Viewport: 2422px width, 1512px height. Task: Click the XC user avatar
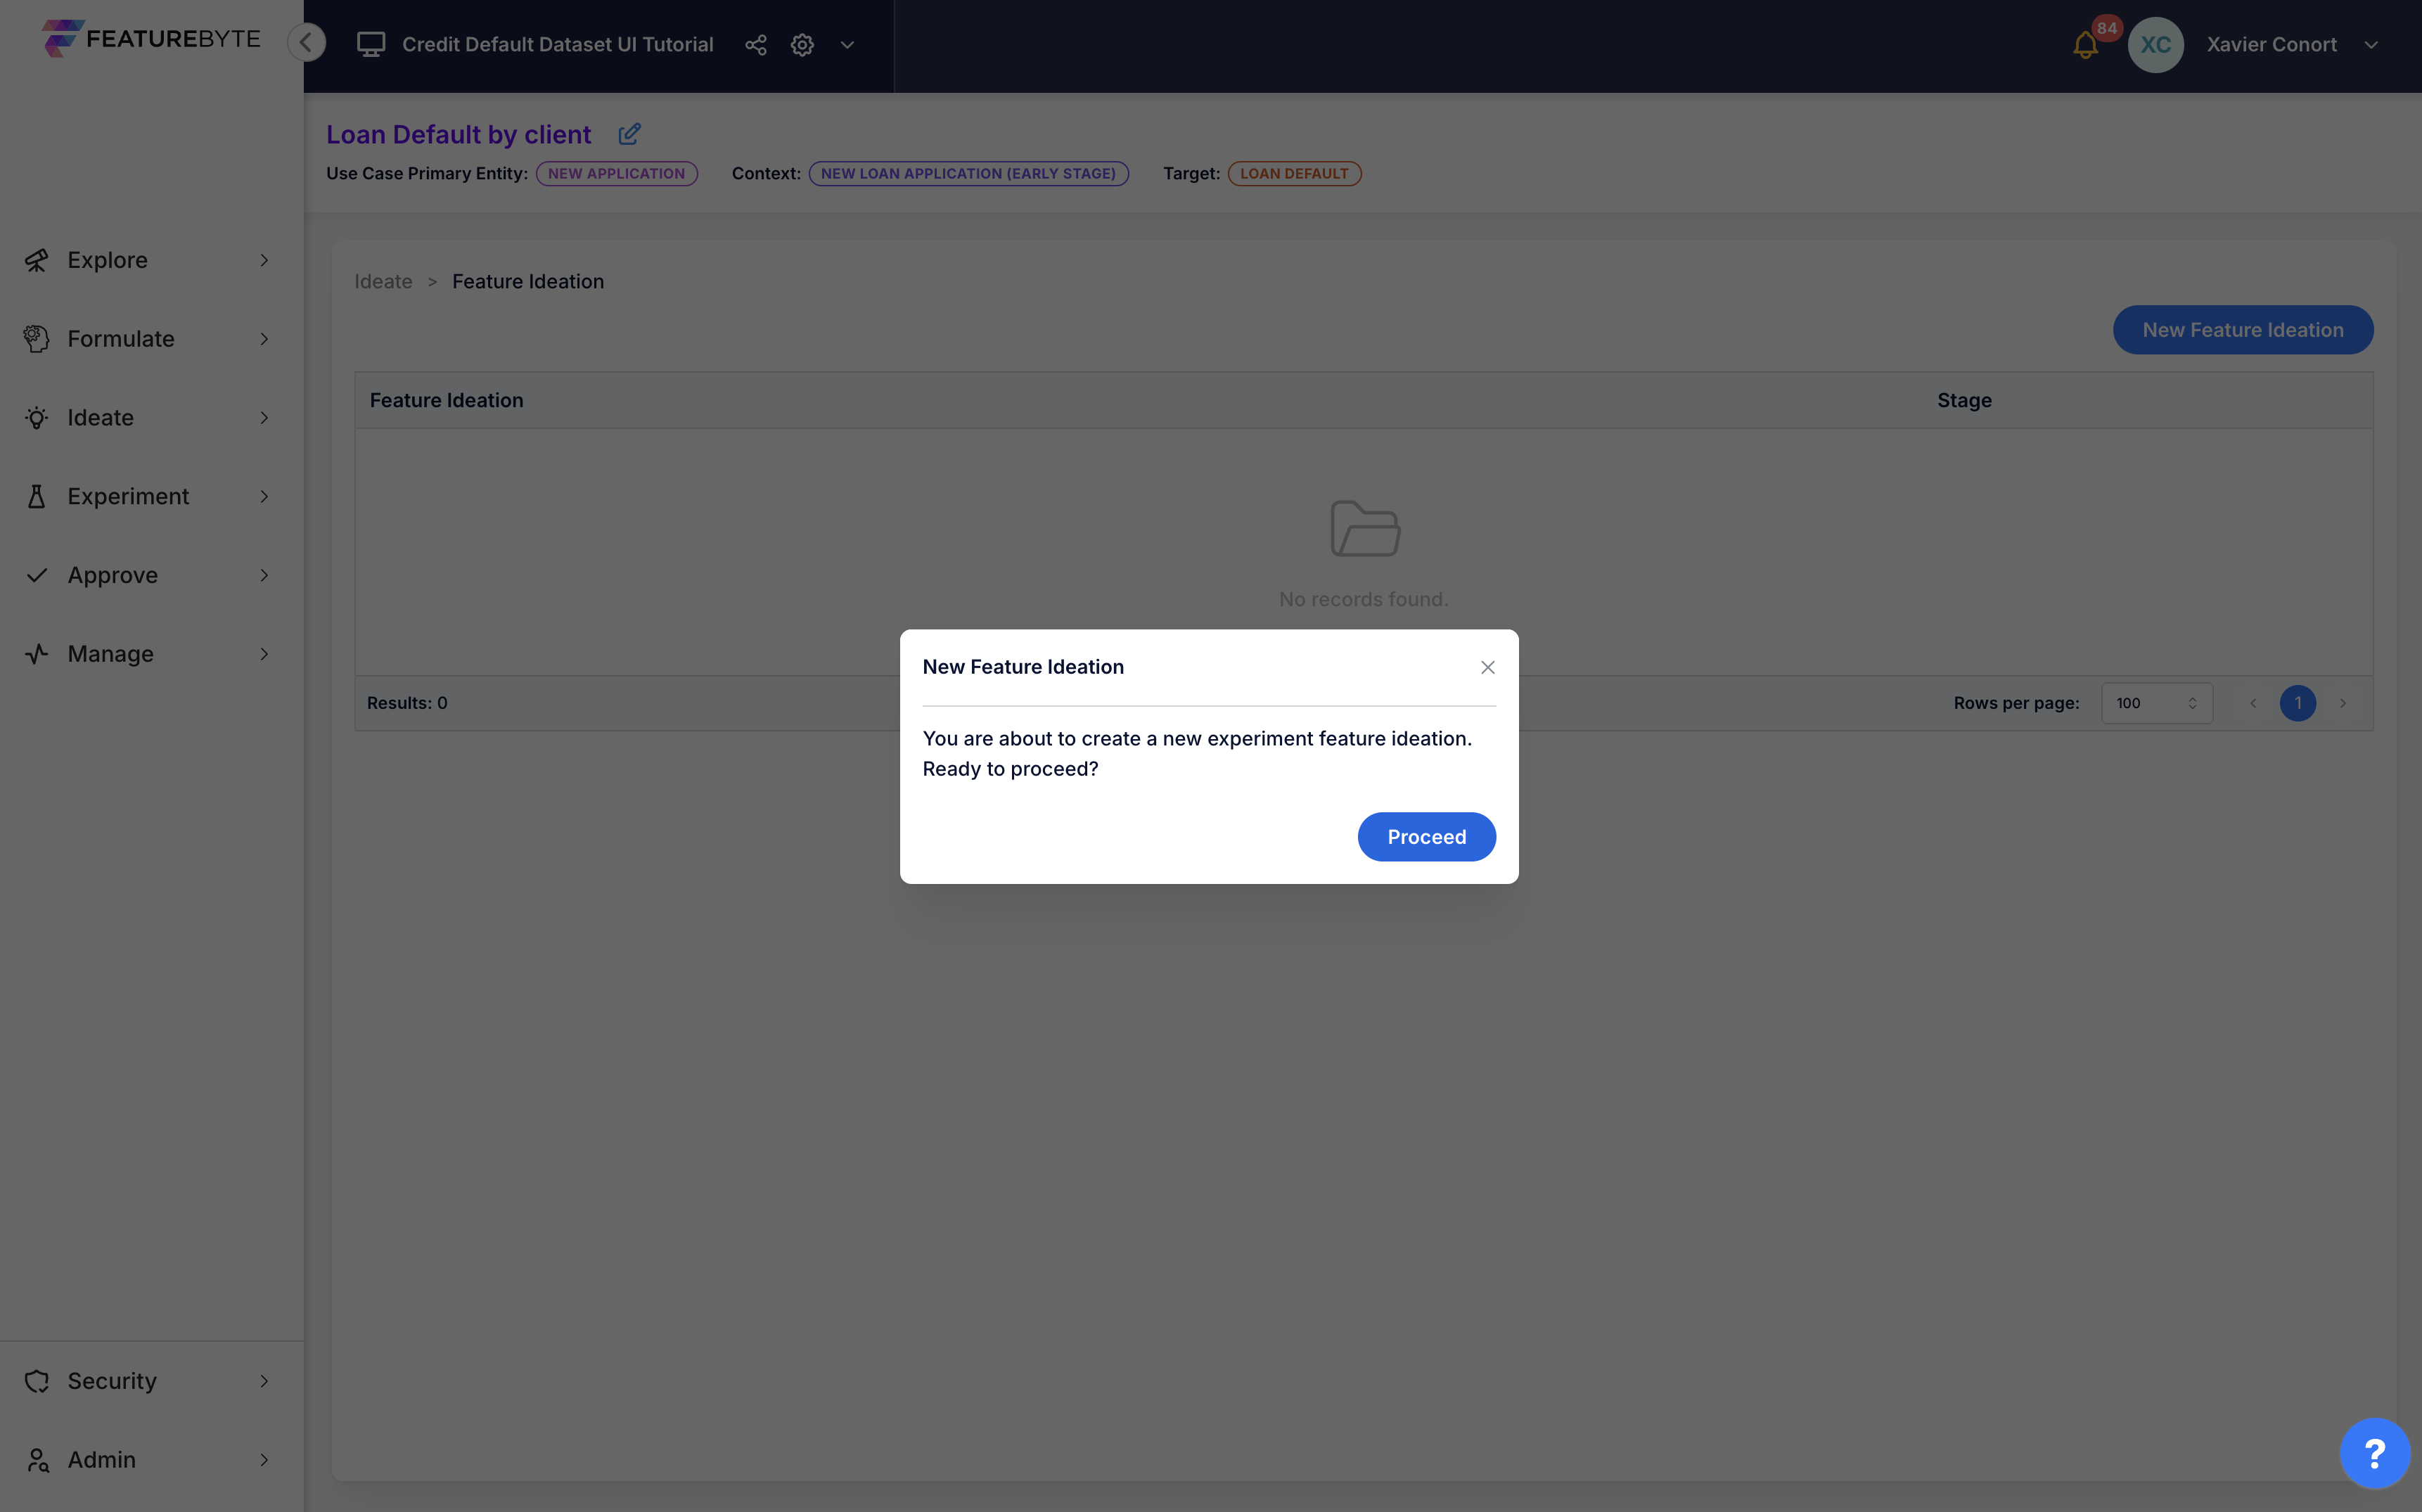(x=2155, y=45)
